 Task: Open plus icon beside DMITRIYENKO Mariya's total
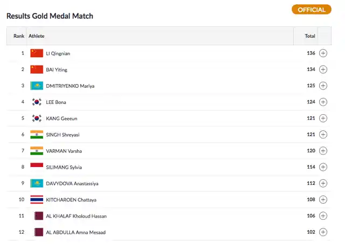(323, 86)
